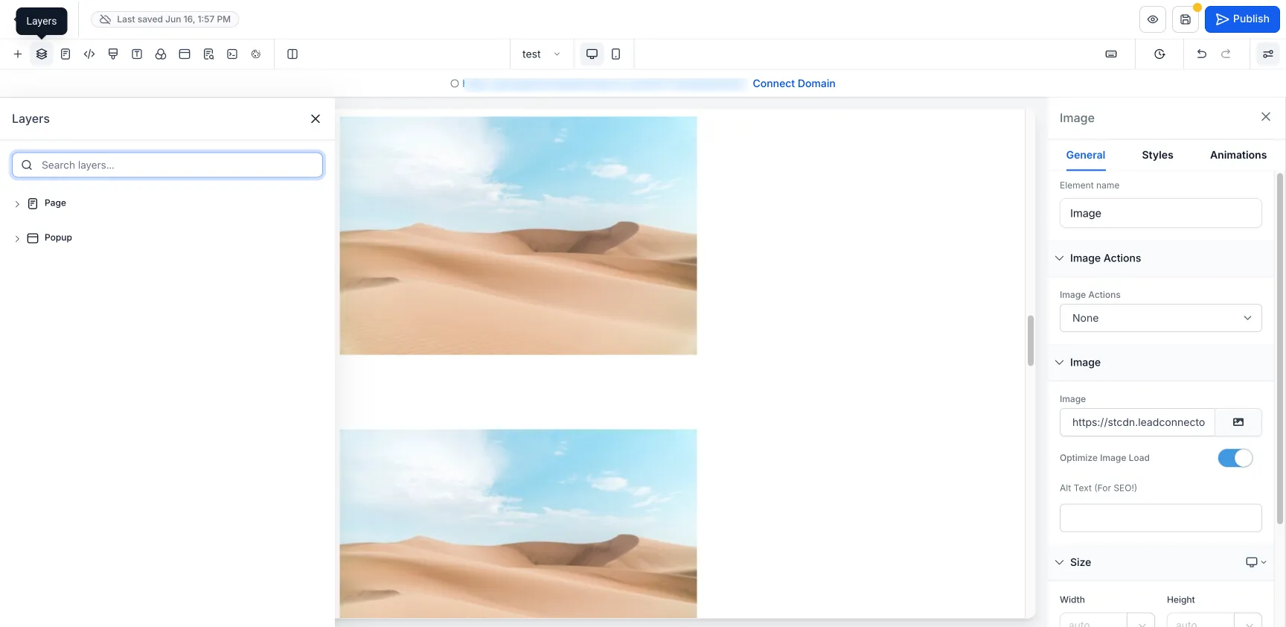Viewport: 1286px width, 627px height.
Task: Click the Connect Domain link
Action: [x=794, y=83]
